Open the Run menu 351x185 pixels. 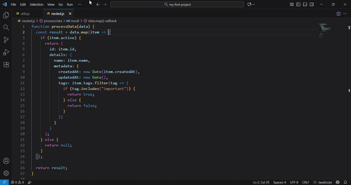point(70,4)
